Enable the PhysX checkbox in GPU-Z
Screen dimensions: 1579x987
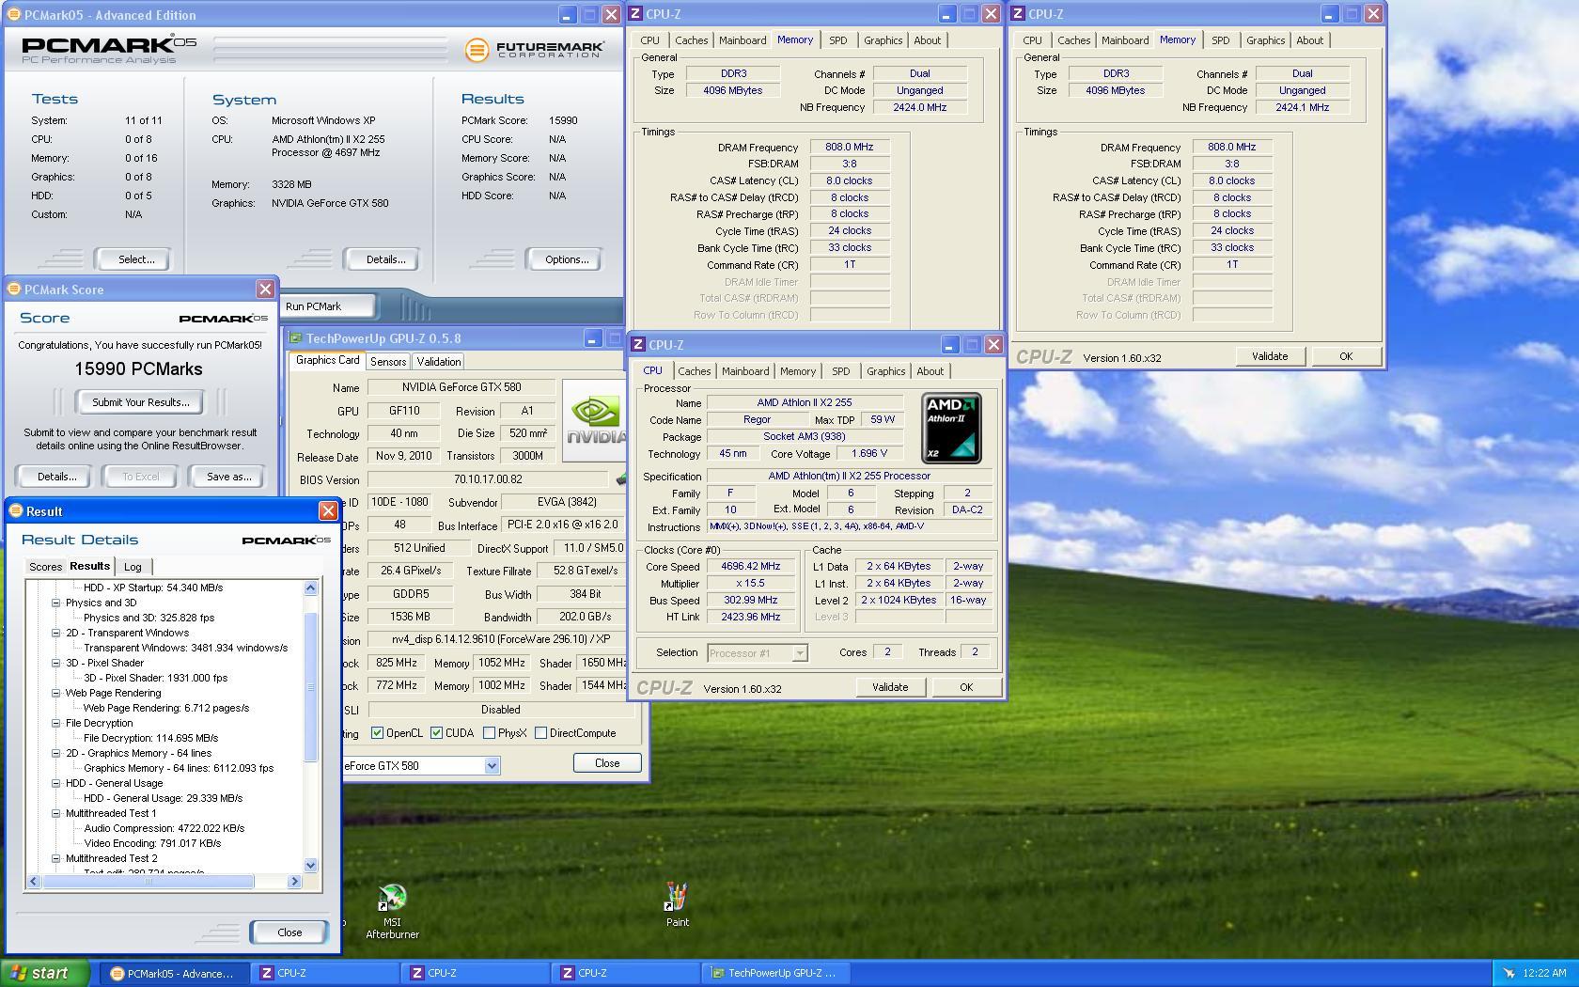[489, 733]
